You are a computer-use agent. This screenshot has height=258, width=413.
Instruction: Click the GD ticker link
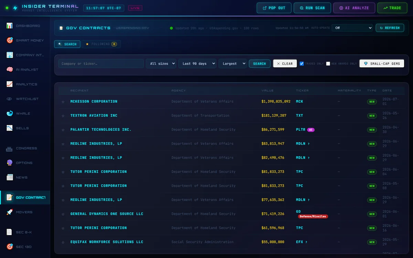coord(298,211)
